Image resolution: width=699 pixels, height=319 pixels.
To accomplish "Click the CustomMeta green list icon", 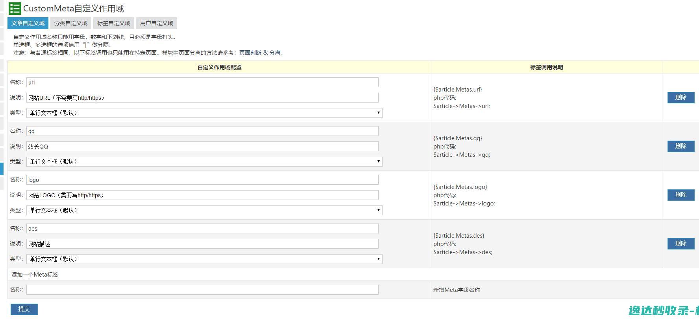I will click(15, 8).
